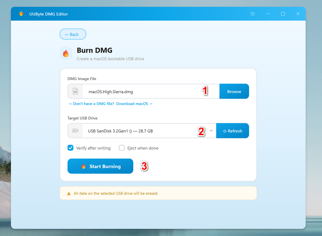Expand the target USB drive chevron arrow
This screenshot has height=236, width=322.
pyautogui.click(x=211, y=131)
